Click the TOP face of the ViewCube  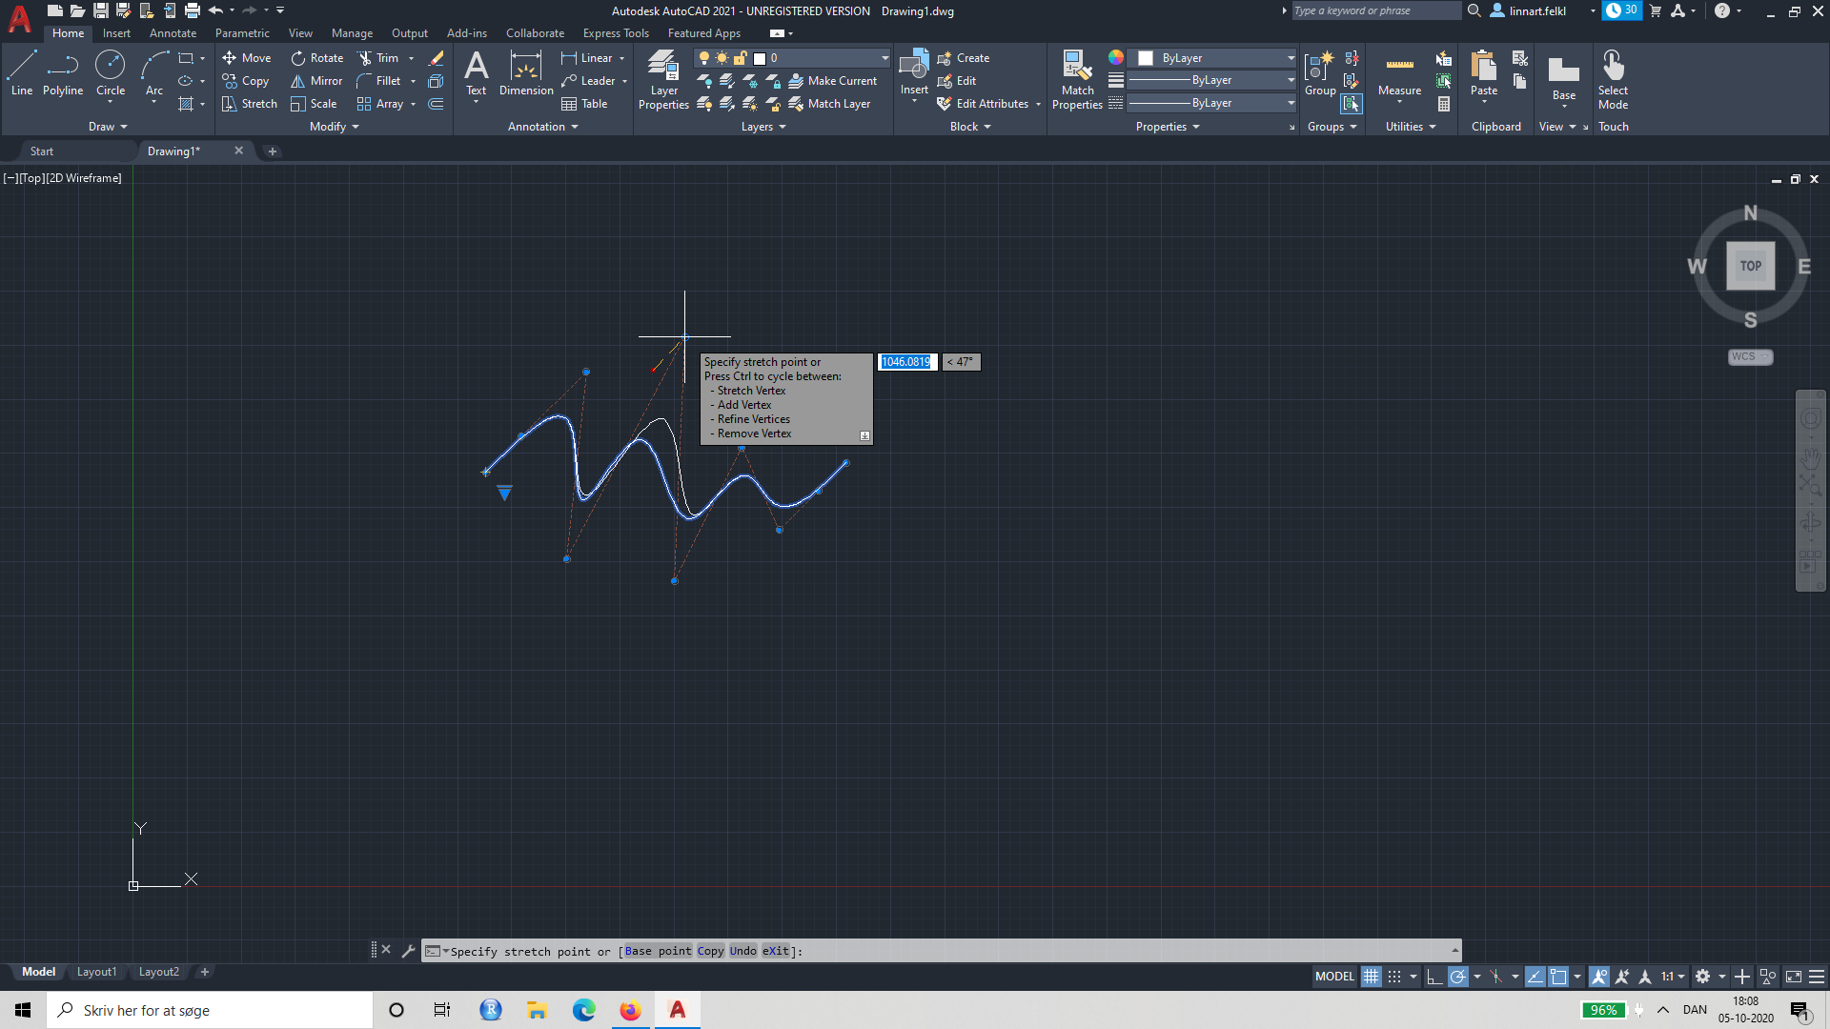coord(1750,266)
